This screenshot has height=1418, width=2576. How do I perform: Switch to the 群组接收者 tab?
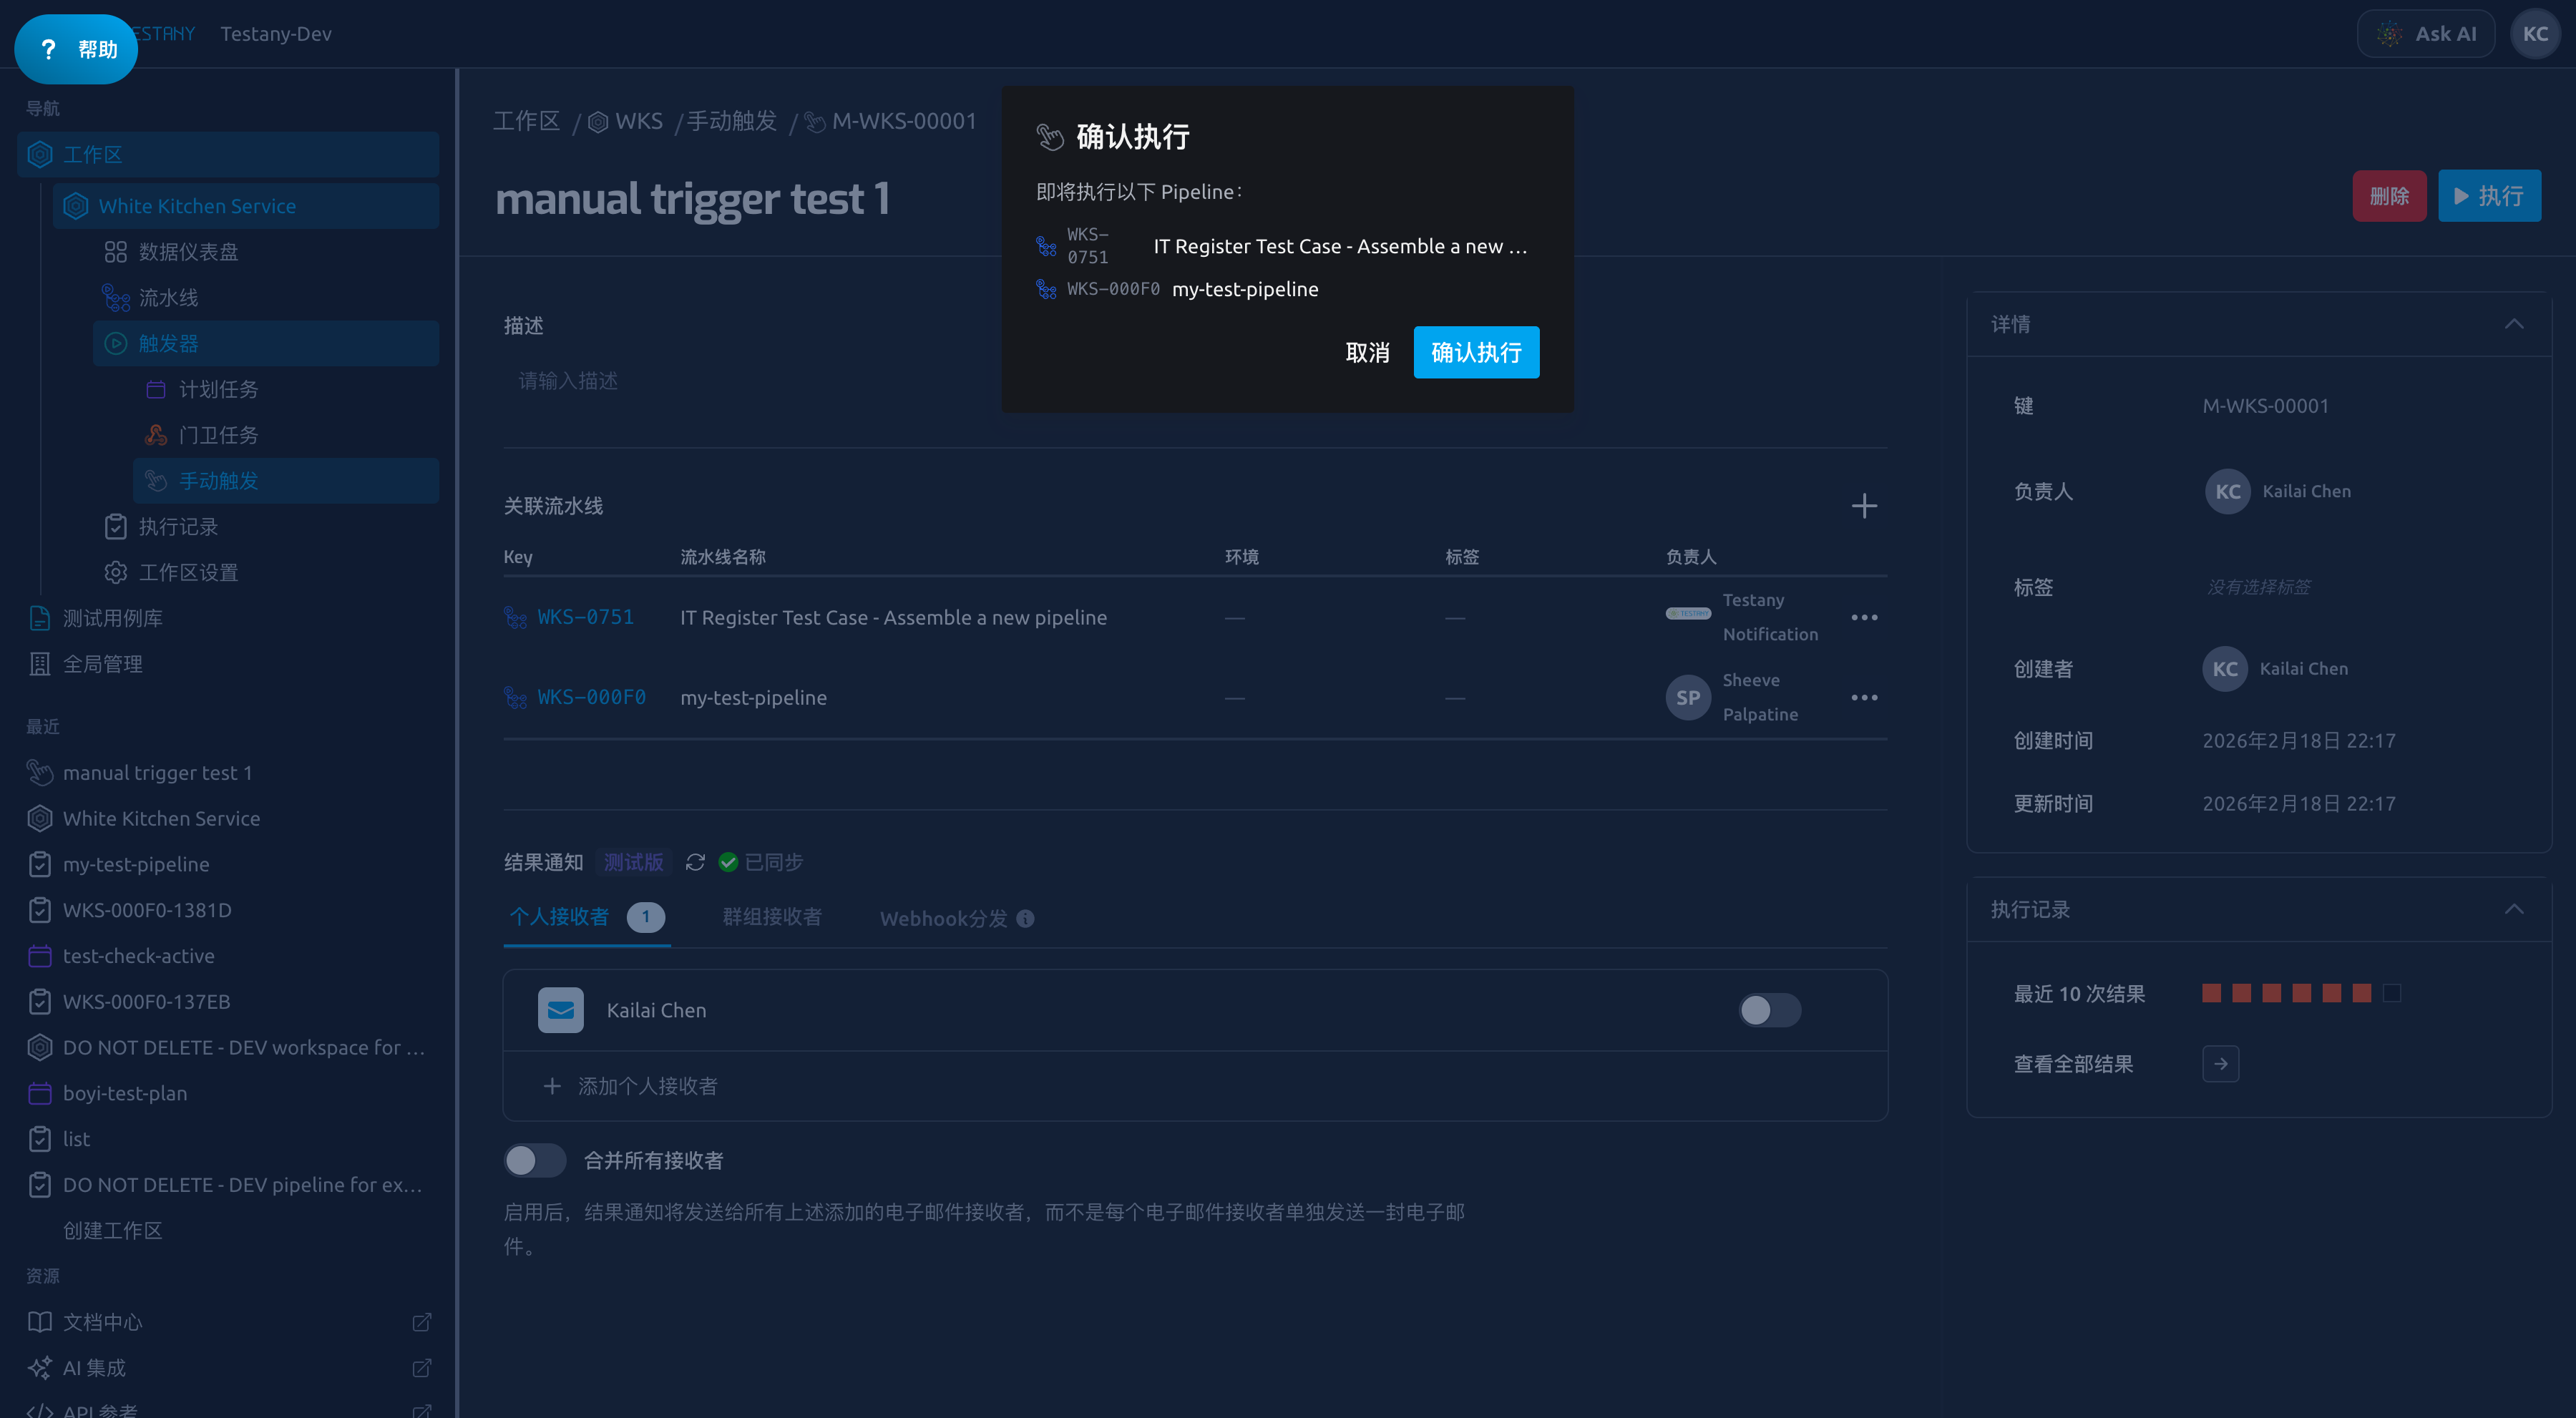pos(772,917)
